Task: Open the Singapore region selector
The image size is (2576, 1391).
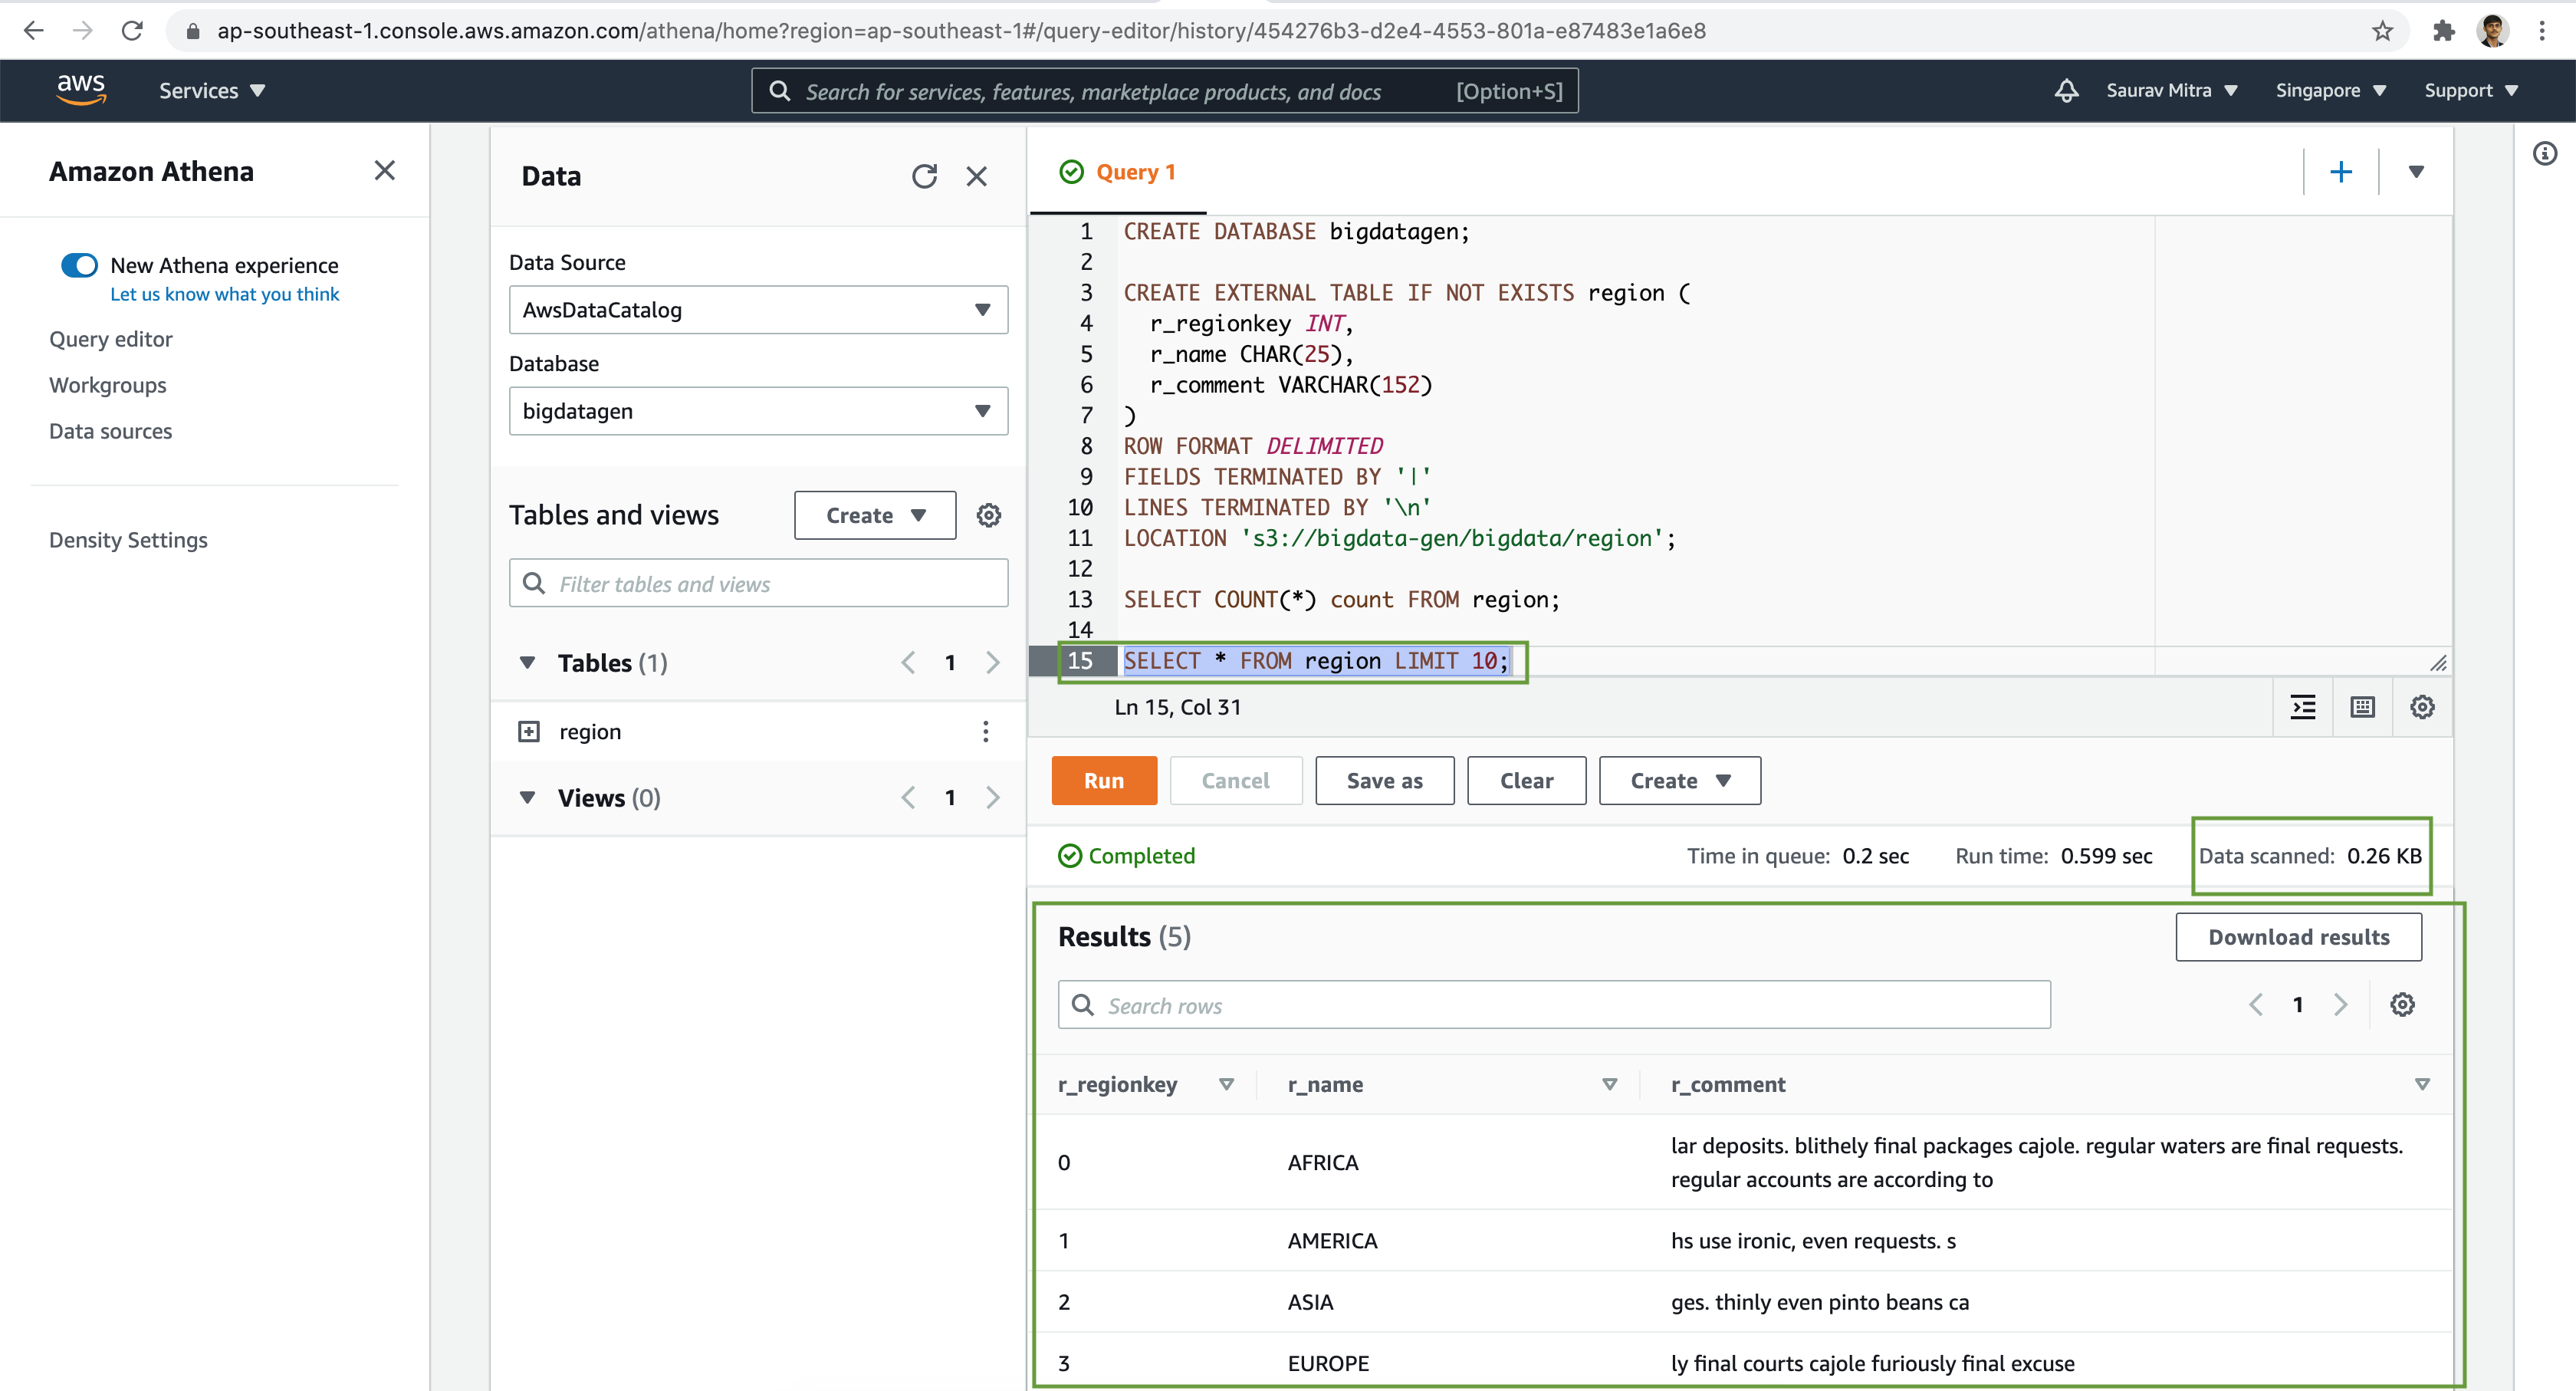Action: pos(2330,91)
